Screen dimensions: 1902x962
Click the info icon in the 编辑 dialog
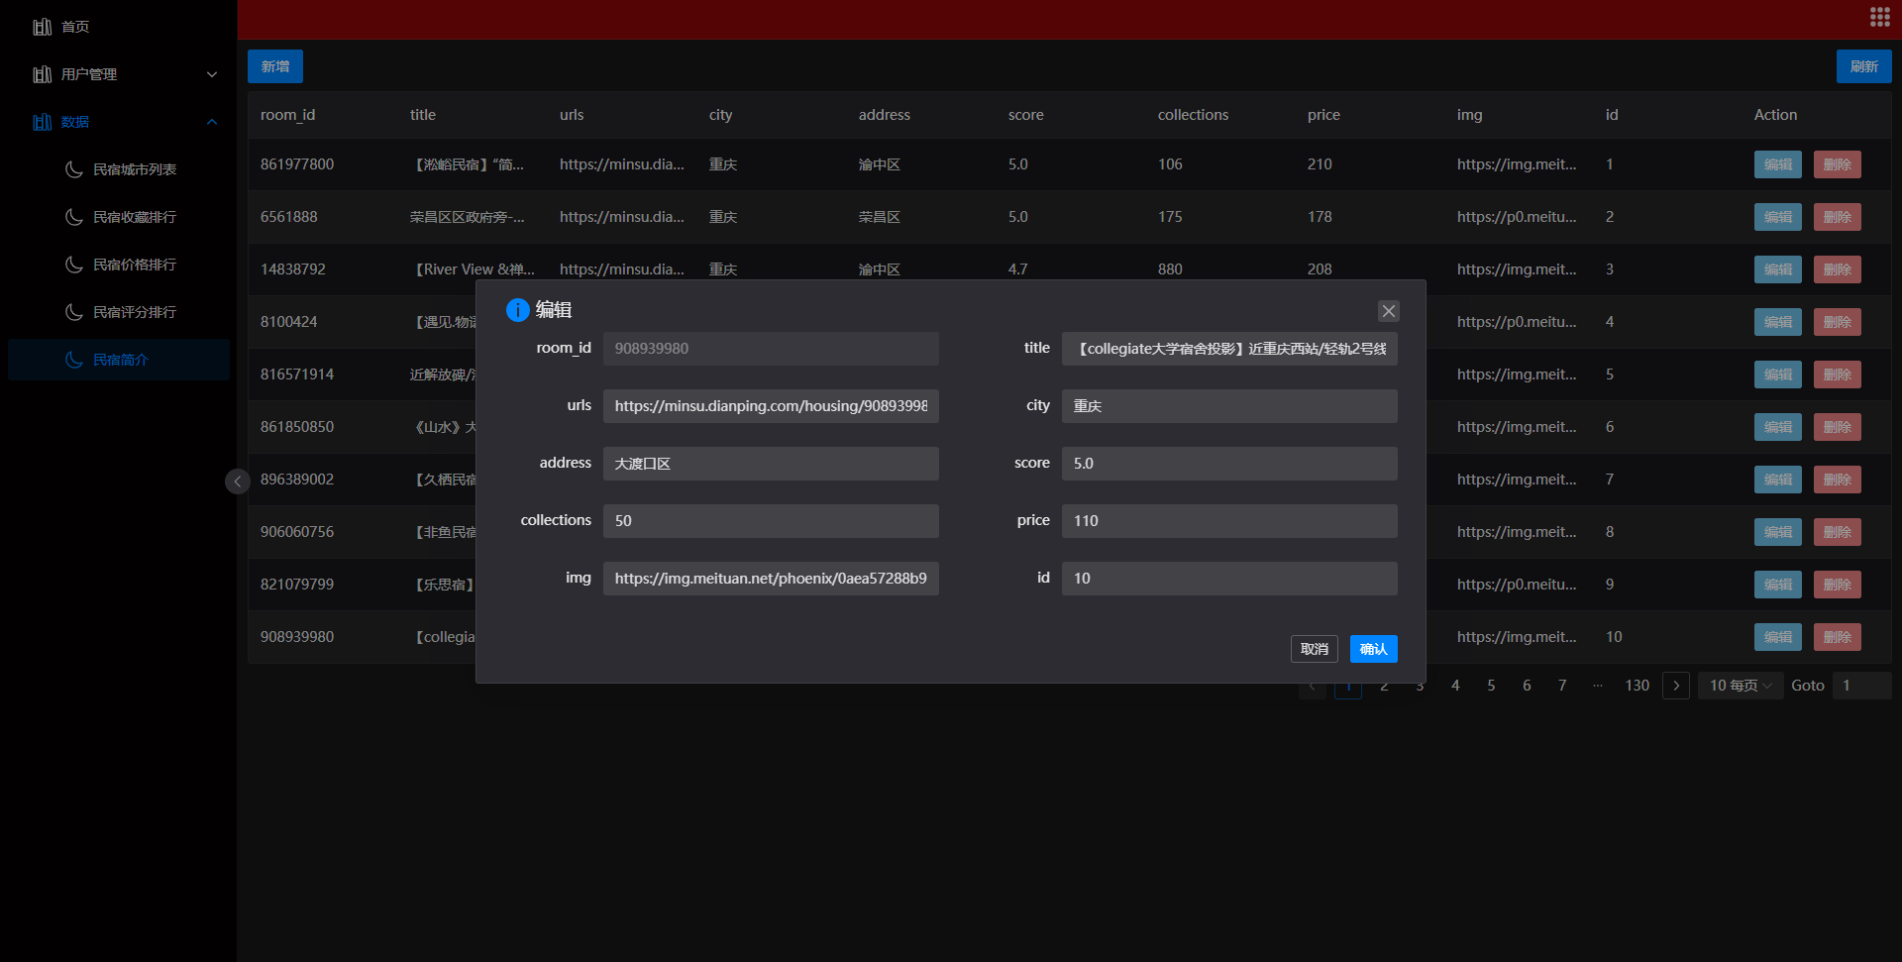pyautogui.click(x=516, y=309)
